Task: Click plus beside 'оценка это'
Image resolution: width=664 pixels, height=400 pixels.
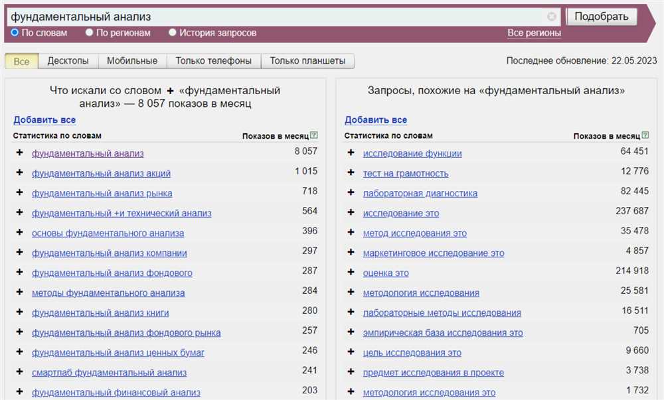Action: (x=351, y=272)
